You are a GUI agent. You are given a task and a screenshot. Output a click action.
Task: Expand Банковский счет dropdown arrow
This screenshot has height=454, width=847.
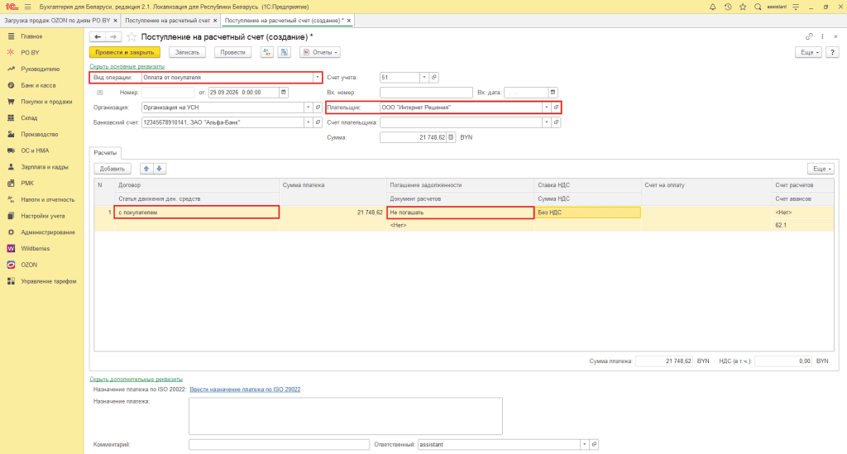point(308,122)
